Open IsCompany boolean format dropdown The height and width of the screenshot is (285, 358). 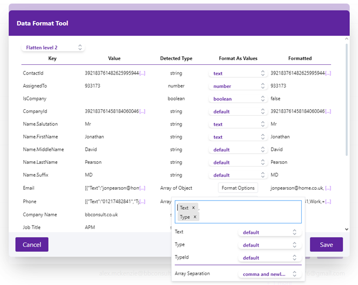point(238,99)
